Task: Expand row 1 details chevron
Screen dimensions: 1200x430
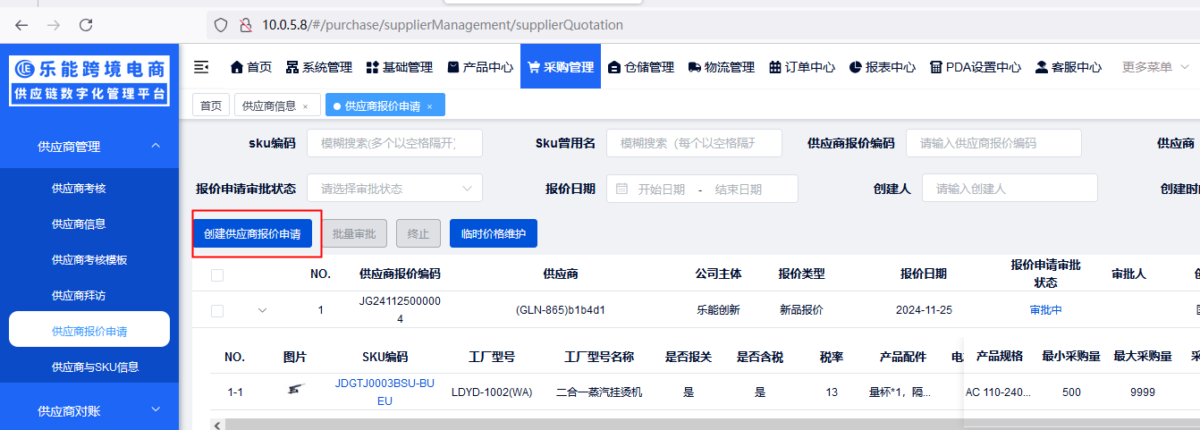Action: coord(262,311)
